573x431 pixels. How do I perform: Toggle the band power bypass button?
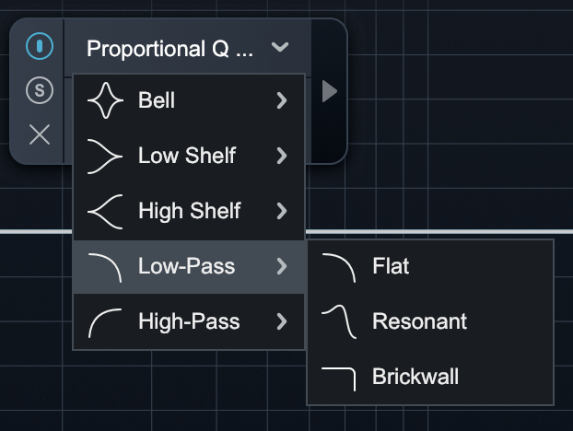click(40, 46)
